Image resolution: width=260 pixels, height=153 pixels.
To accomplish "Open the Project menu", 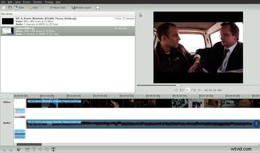I will 27,2.
